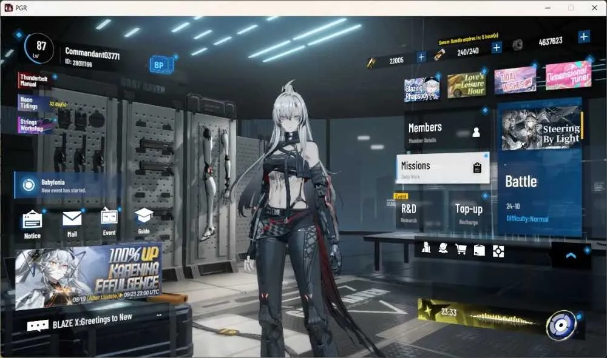607x358 pixels.
Task: Click the 23:33 music timer display
Action: [x=449, y=312]
